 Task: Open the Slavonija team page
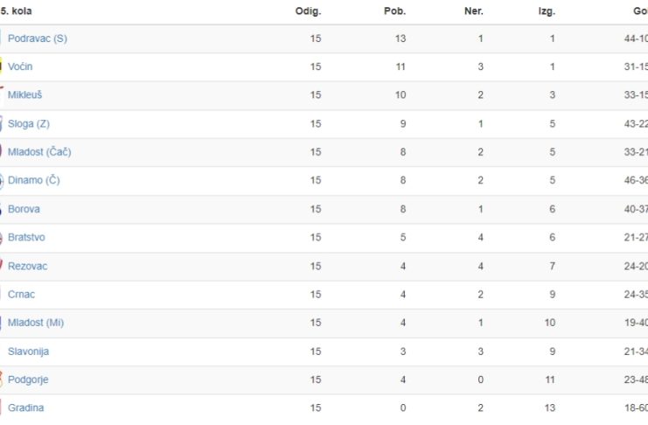28,352
